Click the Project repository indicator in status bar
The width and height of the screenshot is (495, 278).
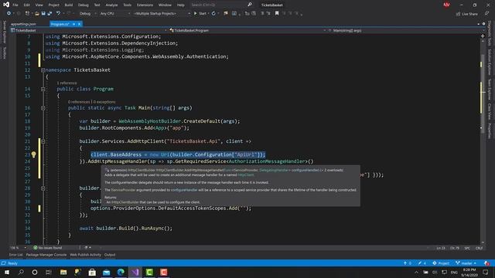(441, 263)
